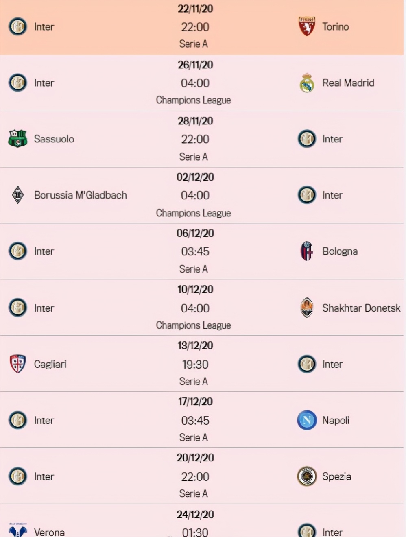Click the Napoli team name
406x537 pixels.
(x=336, y=420)
